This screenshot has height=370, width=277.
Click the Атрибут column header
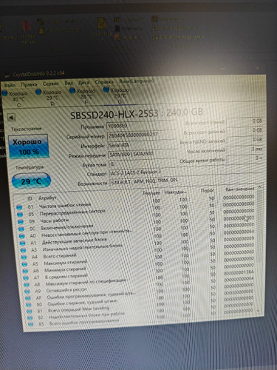click(x=47, y=198)
